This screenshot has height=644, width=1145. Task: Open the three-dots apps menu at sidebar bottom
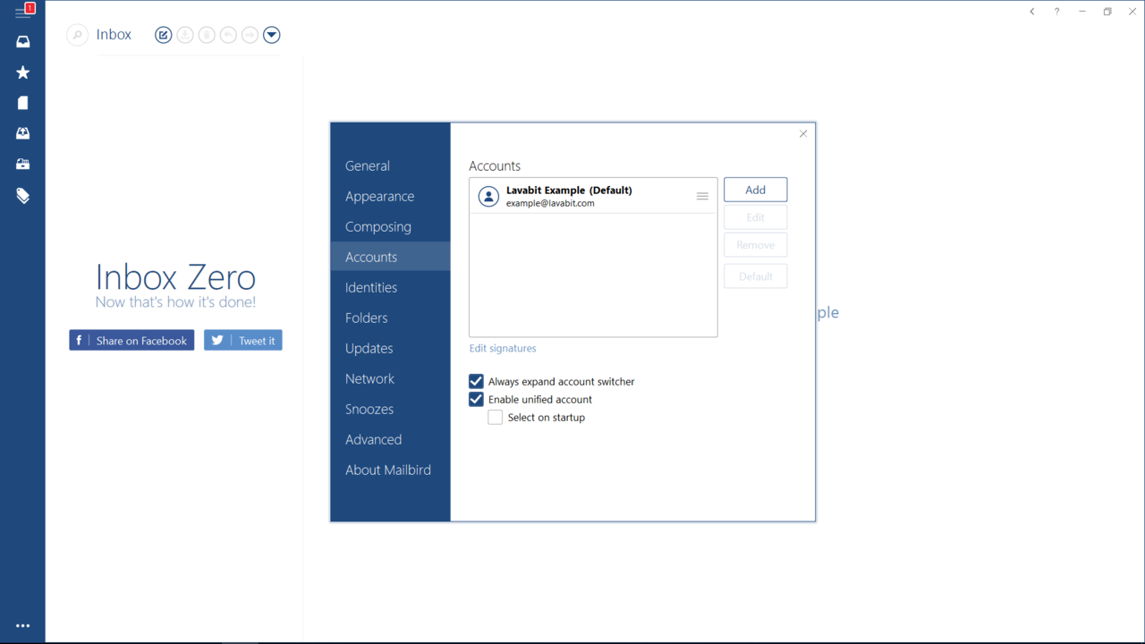23,626
